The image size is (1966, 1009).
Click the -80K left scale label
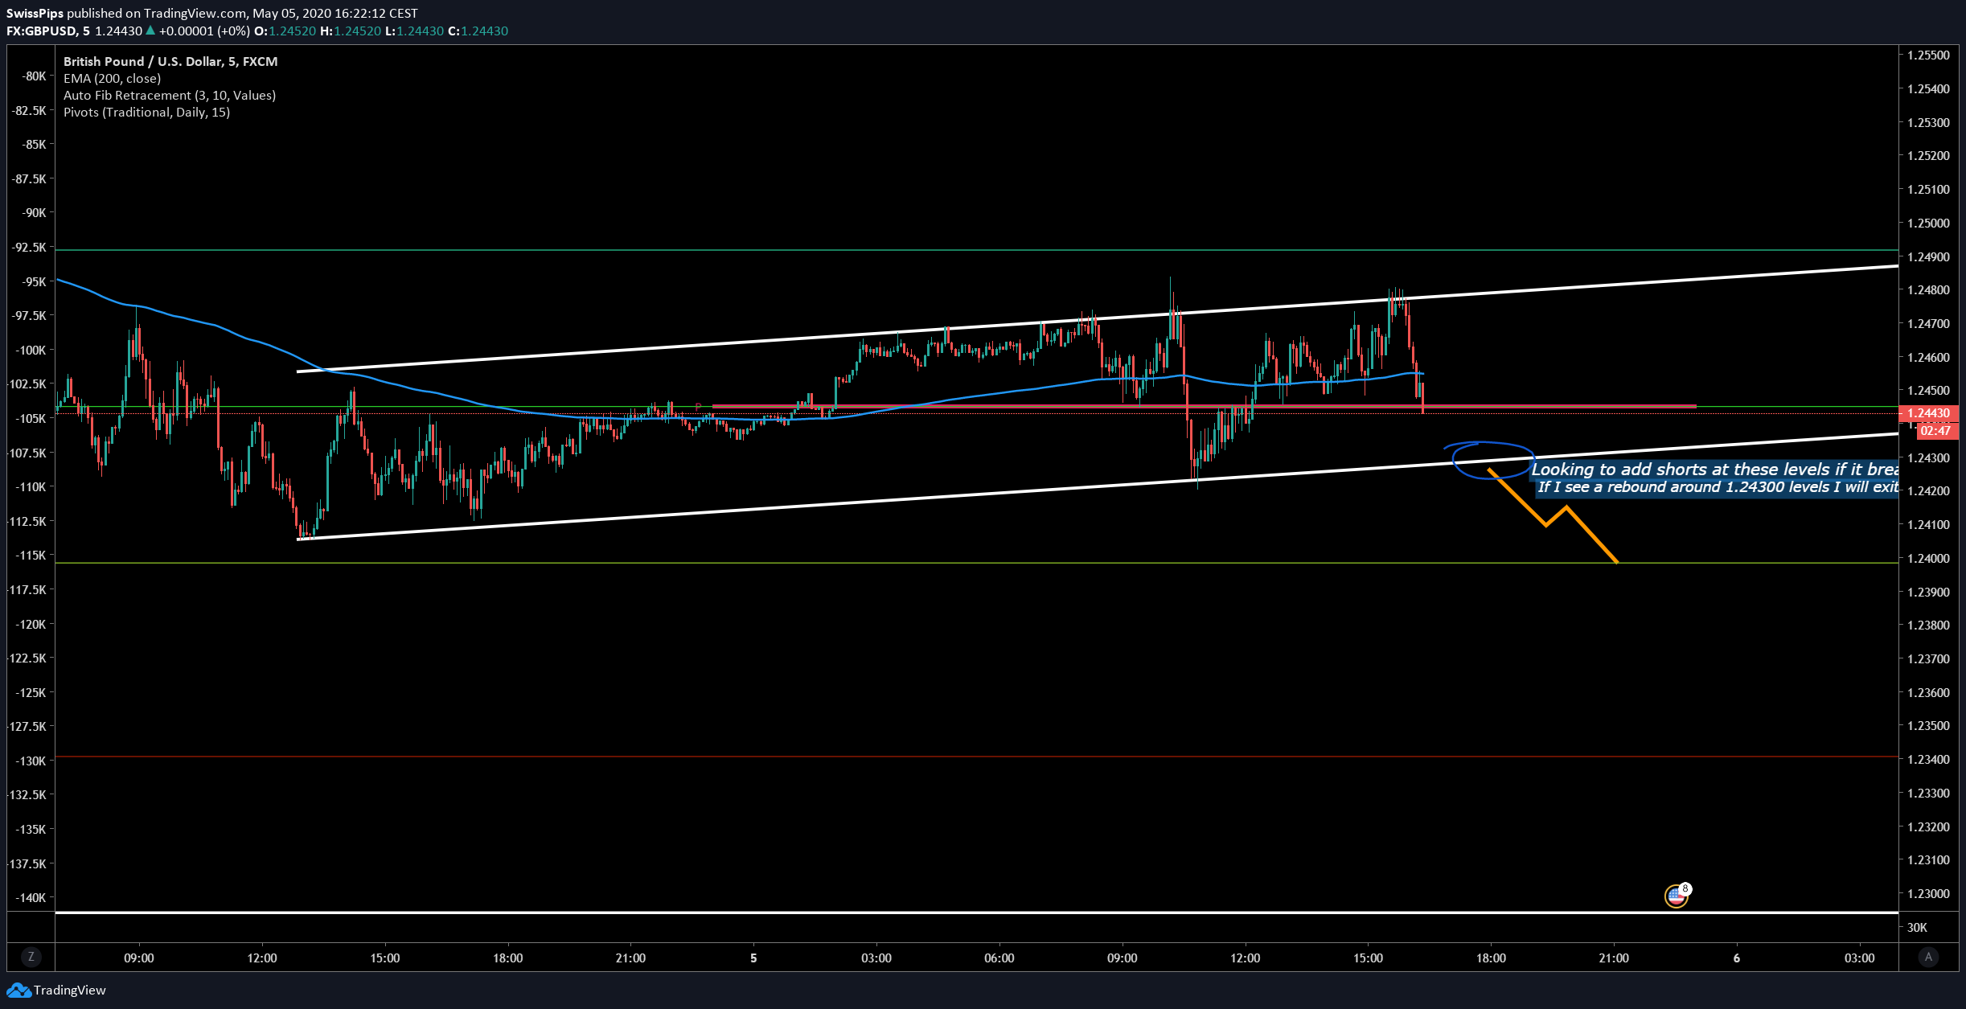pyautogui.click(x=33, y=76)
